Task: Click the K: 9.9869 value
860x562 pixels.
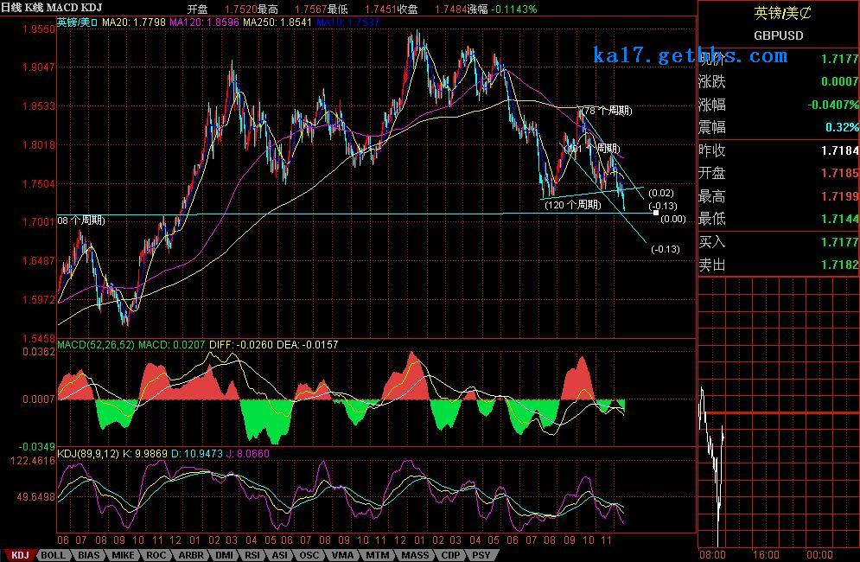Action: pyautogui.click(x=145, y=454)
